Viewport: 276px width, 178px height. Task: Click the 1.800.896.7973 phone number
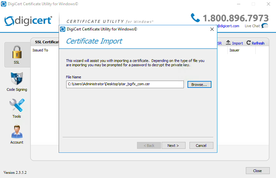pos(236,18)
